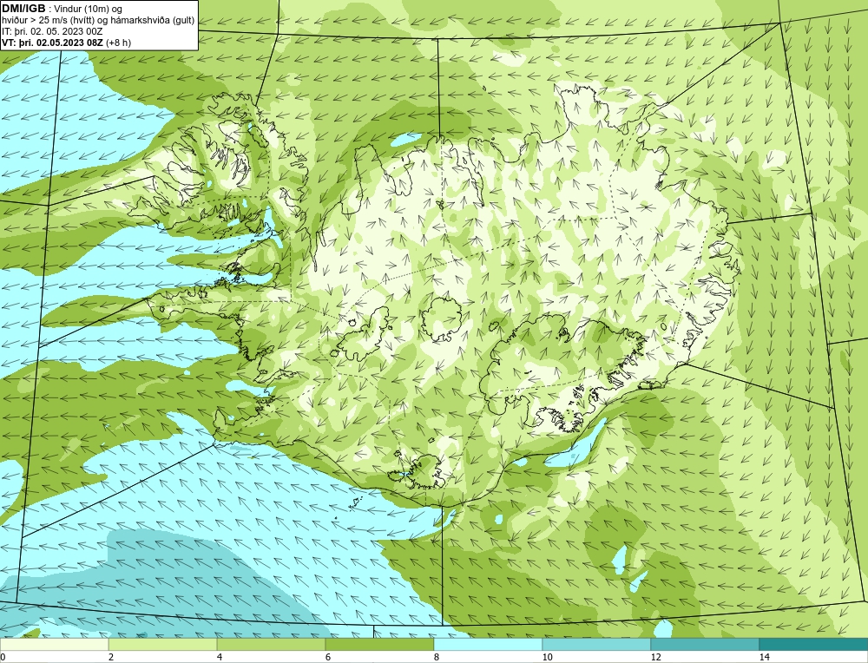Click the legend value label '12'

pyautogui.click(x=655, y=657)
